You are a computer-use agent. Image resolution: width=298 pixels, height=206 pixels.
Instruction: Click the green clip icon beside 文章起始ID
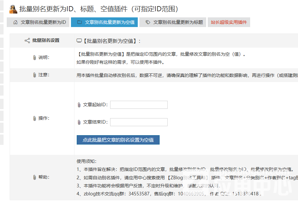point(79,105)
